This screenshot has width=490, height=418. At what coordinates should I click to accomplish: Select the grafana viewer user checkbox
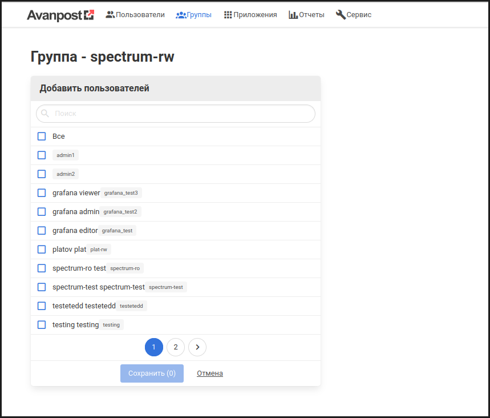point(42,193)
